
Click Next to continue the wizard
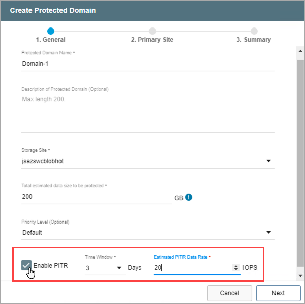[x=278, y=293]
